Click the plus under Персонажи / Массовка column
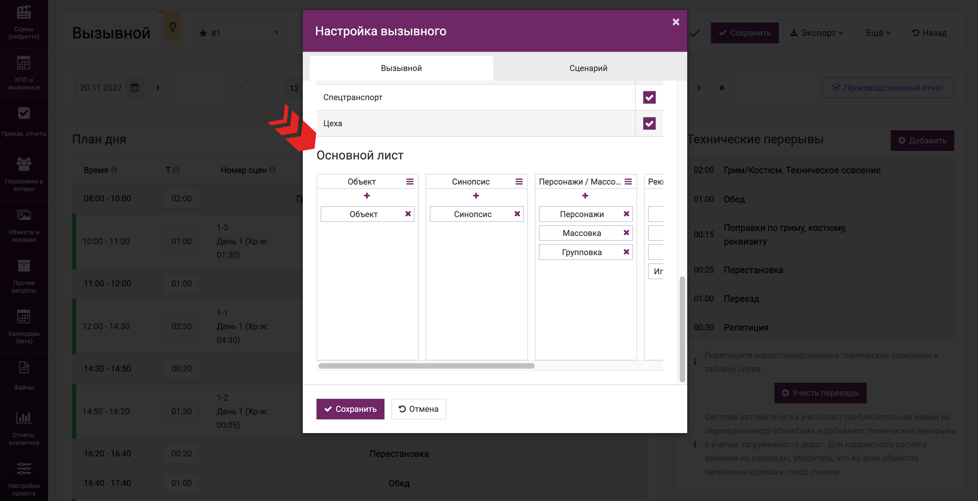The width and height of the screenshot is (978, 501). coord(585,196)
